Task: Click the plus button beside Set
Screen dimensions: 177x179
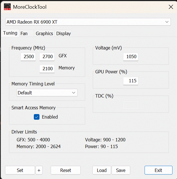Action: [x=39, y=170]
